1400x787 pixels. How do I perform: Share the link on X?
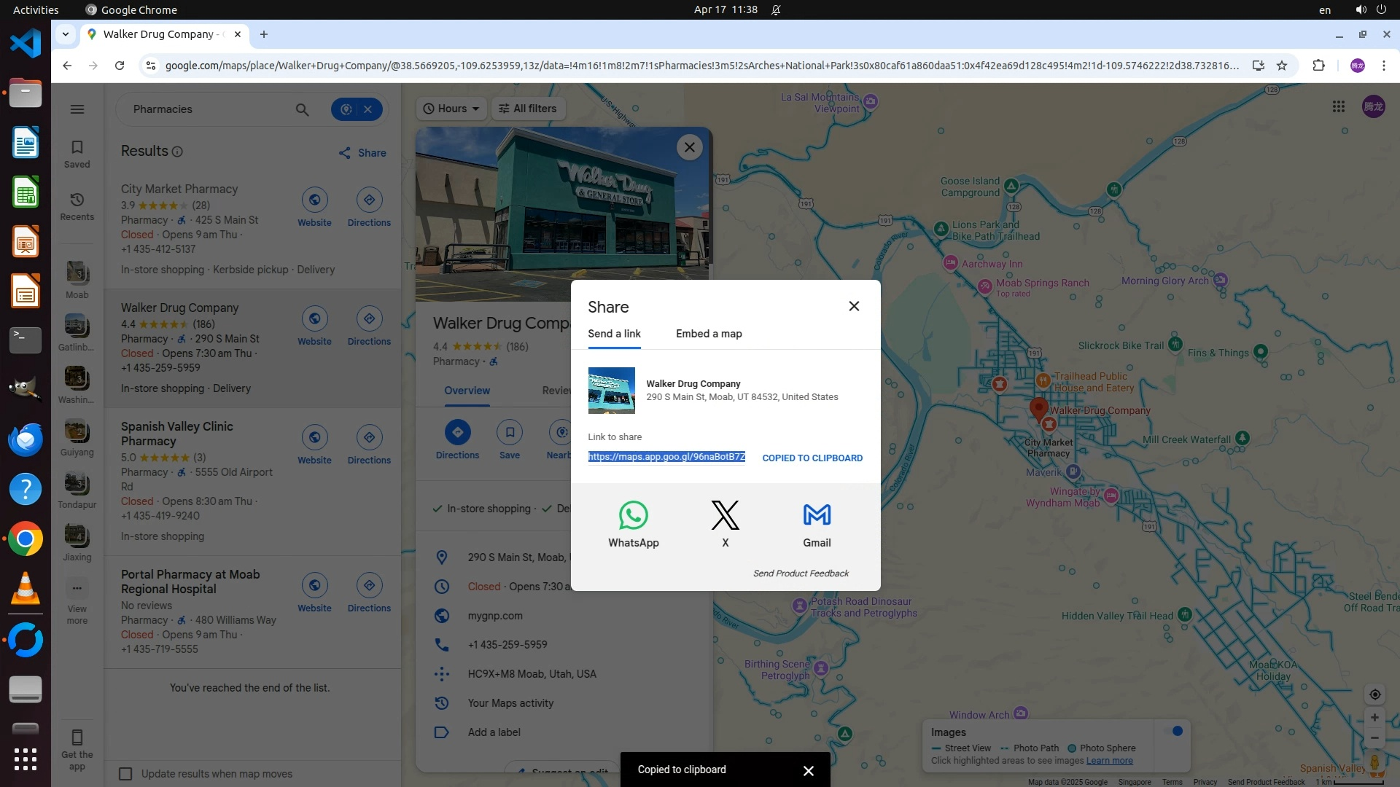click(x=725, y=523)
